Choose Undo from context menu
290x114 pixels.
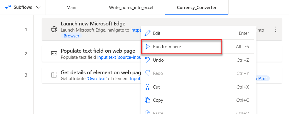(x=199, y=60)
